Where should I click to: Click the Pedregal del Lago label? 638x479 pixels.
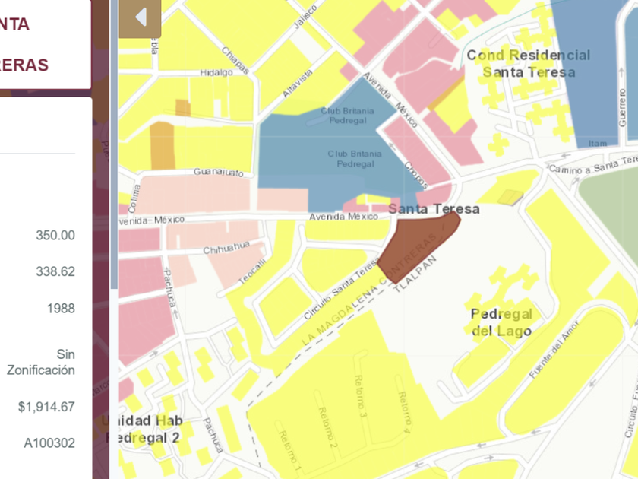pyautogui.click(x=501, y=322)
